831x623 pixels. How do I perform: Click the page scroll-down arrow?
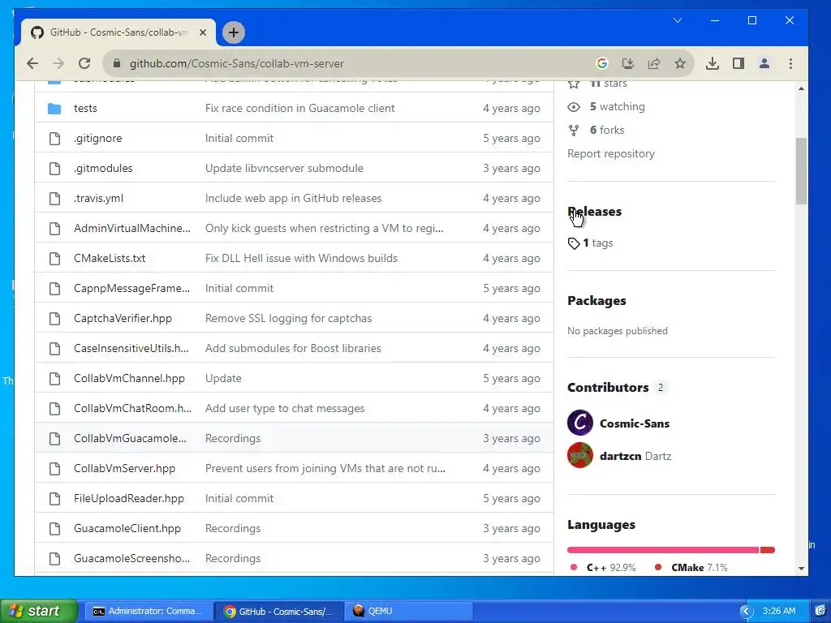point(801,569)
